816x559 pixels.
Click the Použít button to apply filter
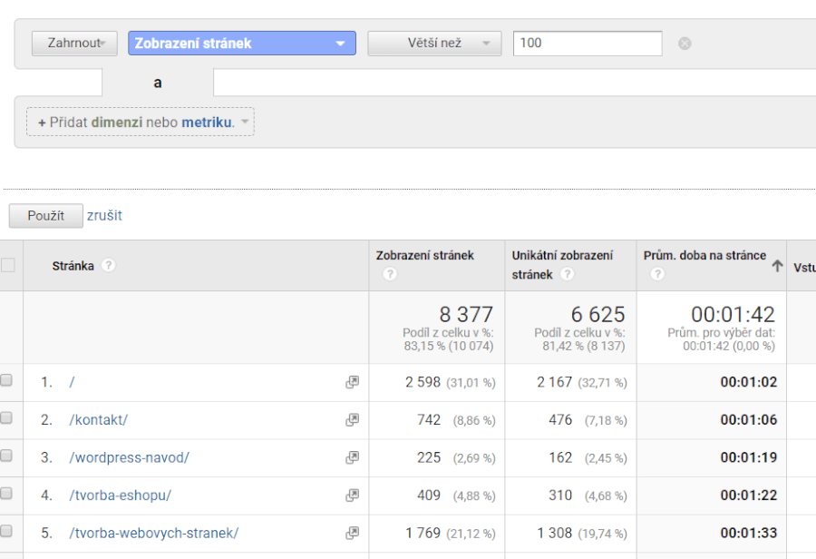pyautogui.click(x=45, y=216)
